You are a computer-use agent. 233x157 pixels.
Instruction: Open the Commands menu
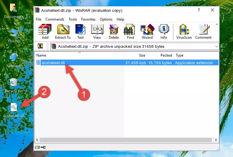pyautogui.click(x=55, y=19)
